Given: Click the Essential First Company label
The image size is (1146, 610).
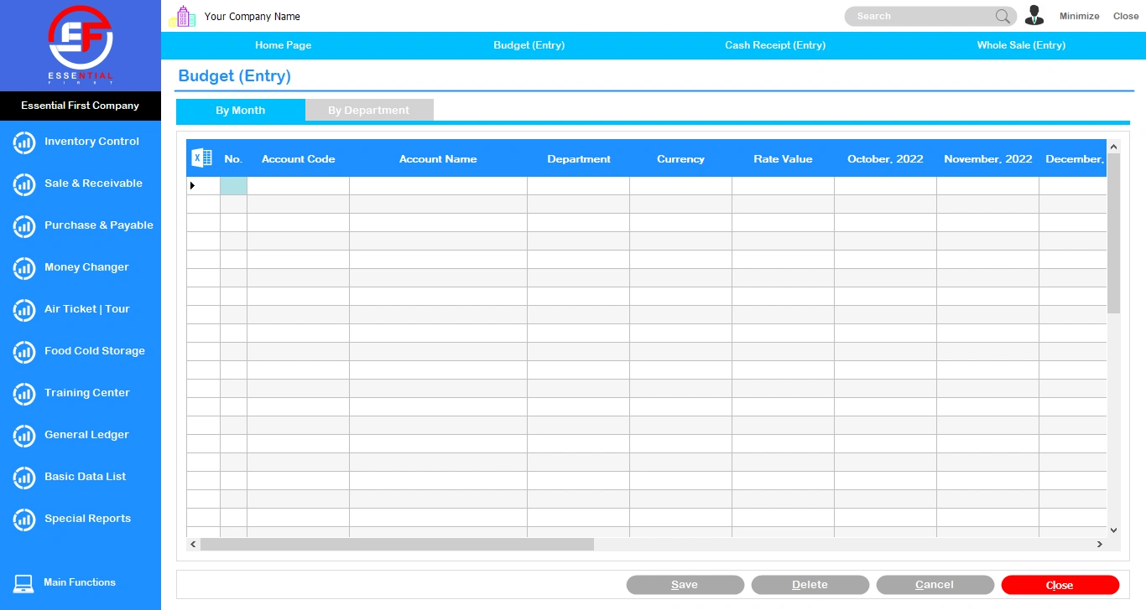Looking at the screenshot, I should pyautogui.click(x=80, y=106).
